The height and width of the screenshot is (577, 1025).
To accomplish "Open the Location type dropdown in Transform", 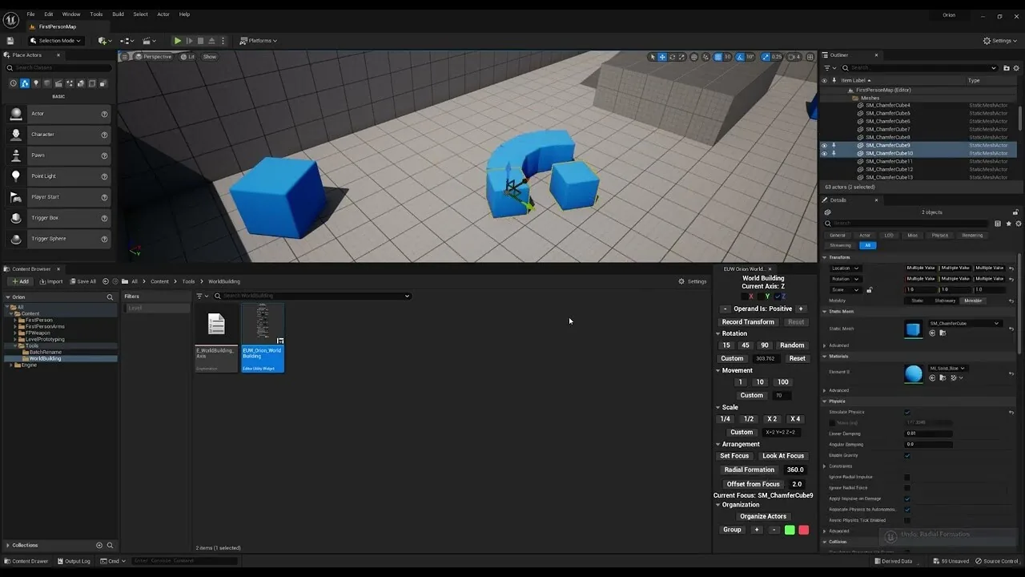I will (846, 268).
